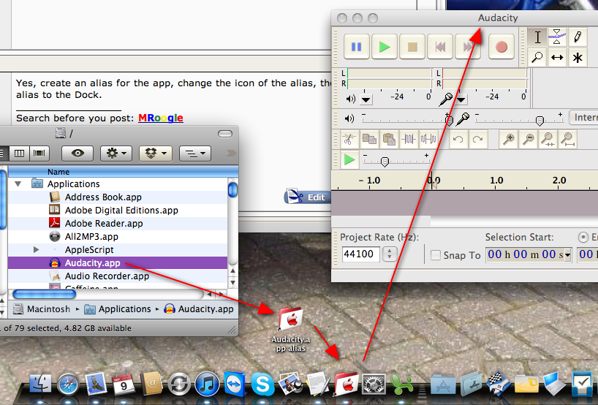Open System Preferences gear in Dock
Viewport: 598px width, 405px height.
click(374, 384)
